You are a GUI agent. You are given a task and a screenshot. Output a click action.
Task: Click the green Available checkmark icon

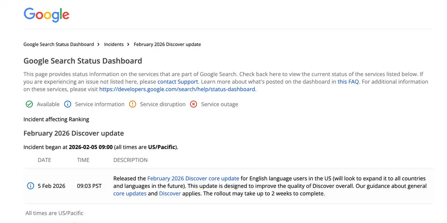29,104
